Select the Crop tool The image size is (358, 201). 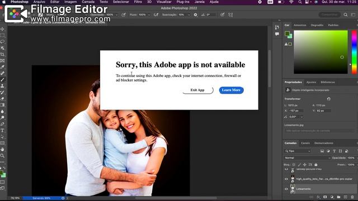click(x=2, y=55)
